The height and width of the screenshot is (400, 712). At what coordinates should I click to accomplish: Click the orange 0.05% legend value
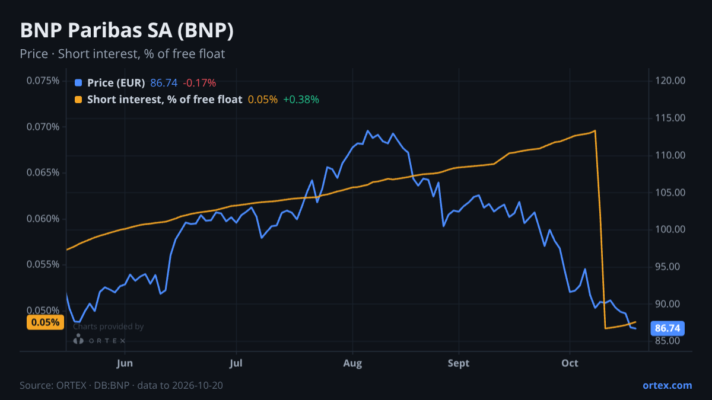[262, 100]
